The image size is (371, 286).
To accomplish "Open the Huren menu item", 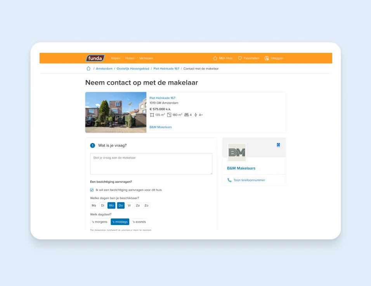I will (130, 58).
